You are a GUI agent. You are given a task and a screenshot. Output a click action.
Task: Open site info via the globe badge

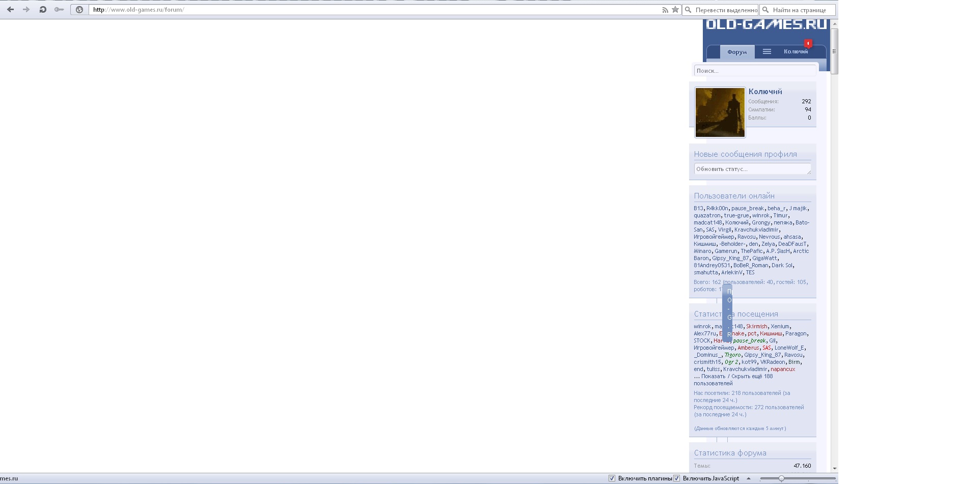pyautogui.click(x=79, y=10)
